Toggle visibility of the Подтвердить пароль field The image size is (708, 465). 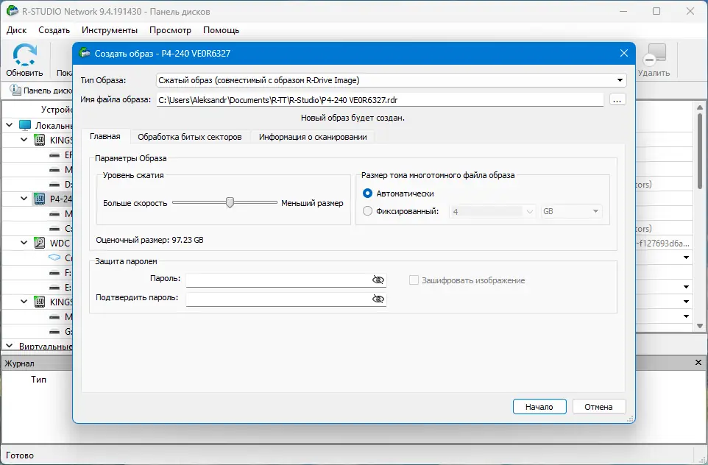[378, 299]
